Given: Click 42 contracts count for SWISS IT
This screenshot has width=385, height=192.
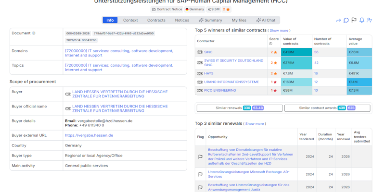Looking at the screenshot, I should pos(316,63).
